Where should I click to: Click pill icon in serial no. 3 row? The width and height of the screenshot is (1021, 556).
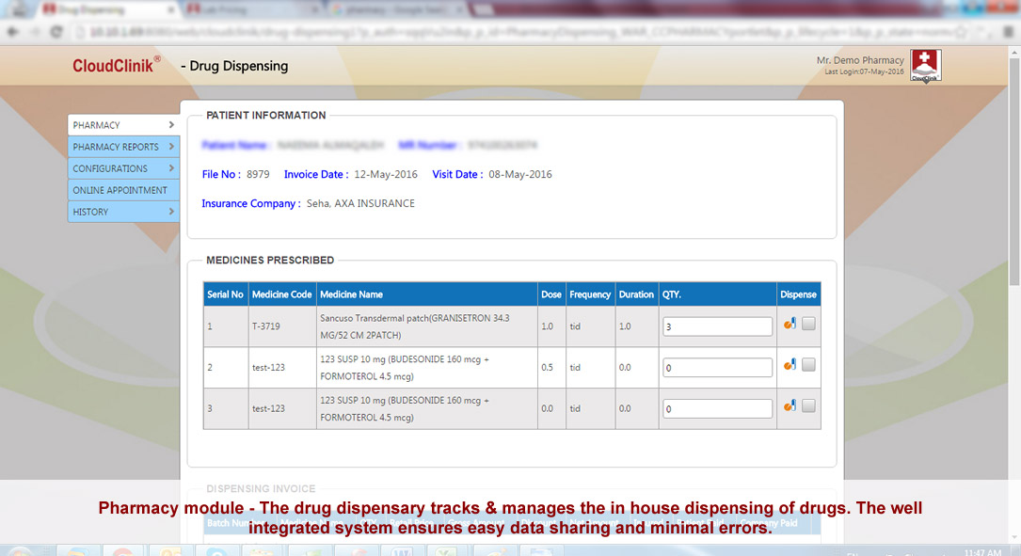pos(790,406)
